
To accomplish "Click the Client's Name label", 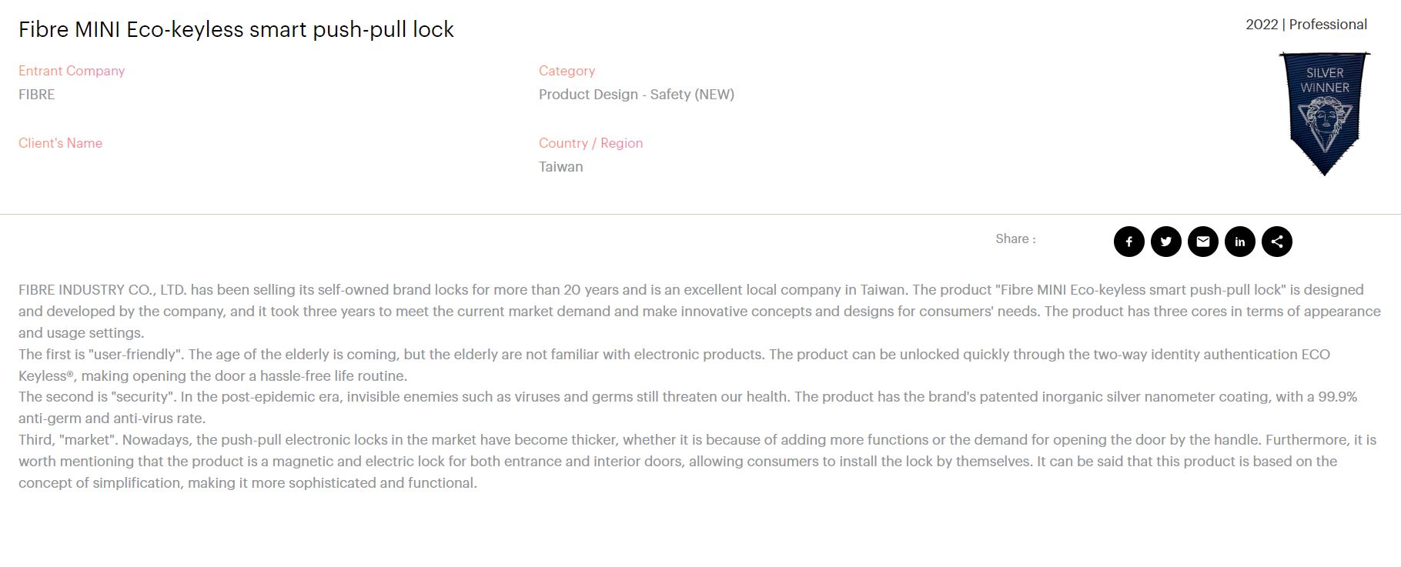I will coord(60,143).
